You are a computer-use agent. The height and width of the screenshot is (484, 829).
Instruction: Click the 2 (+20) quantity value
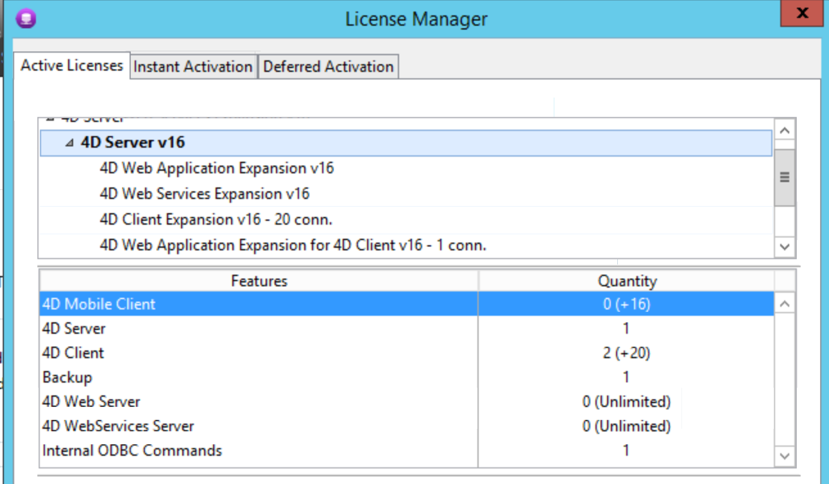click(x=626, y=352)
